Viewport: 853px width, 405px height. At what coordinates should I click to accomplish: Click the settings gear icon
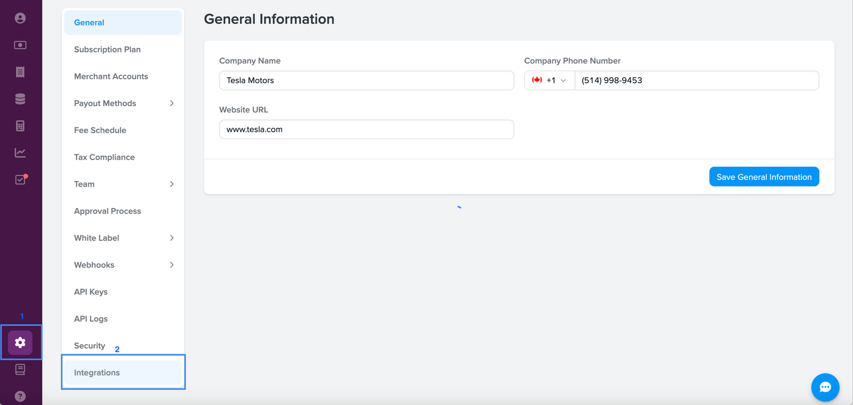(20, 342)
